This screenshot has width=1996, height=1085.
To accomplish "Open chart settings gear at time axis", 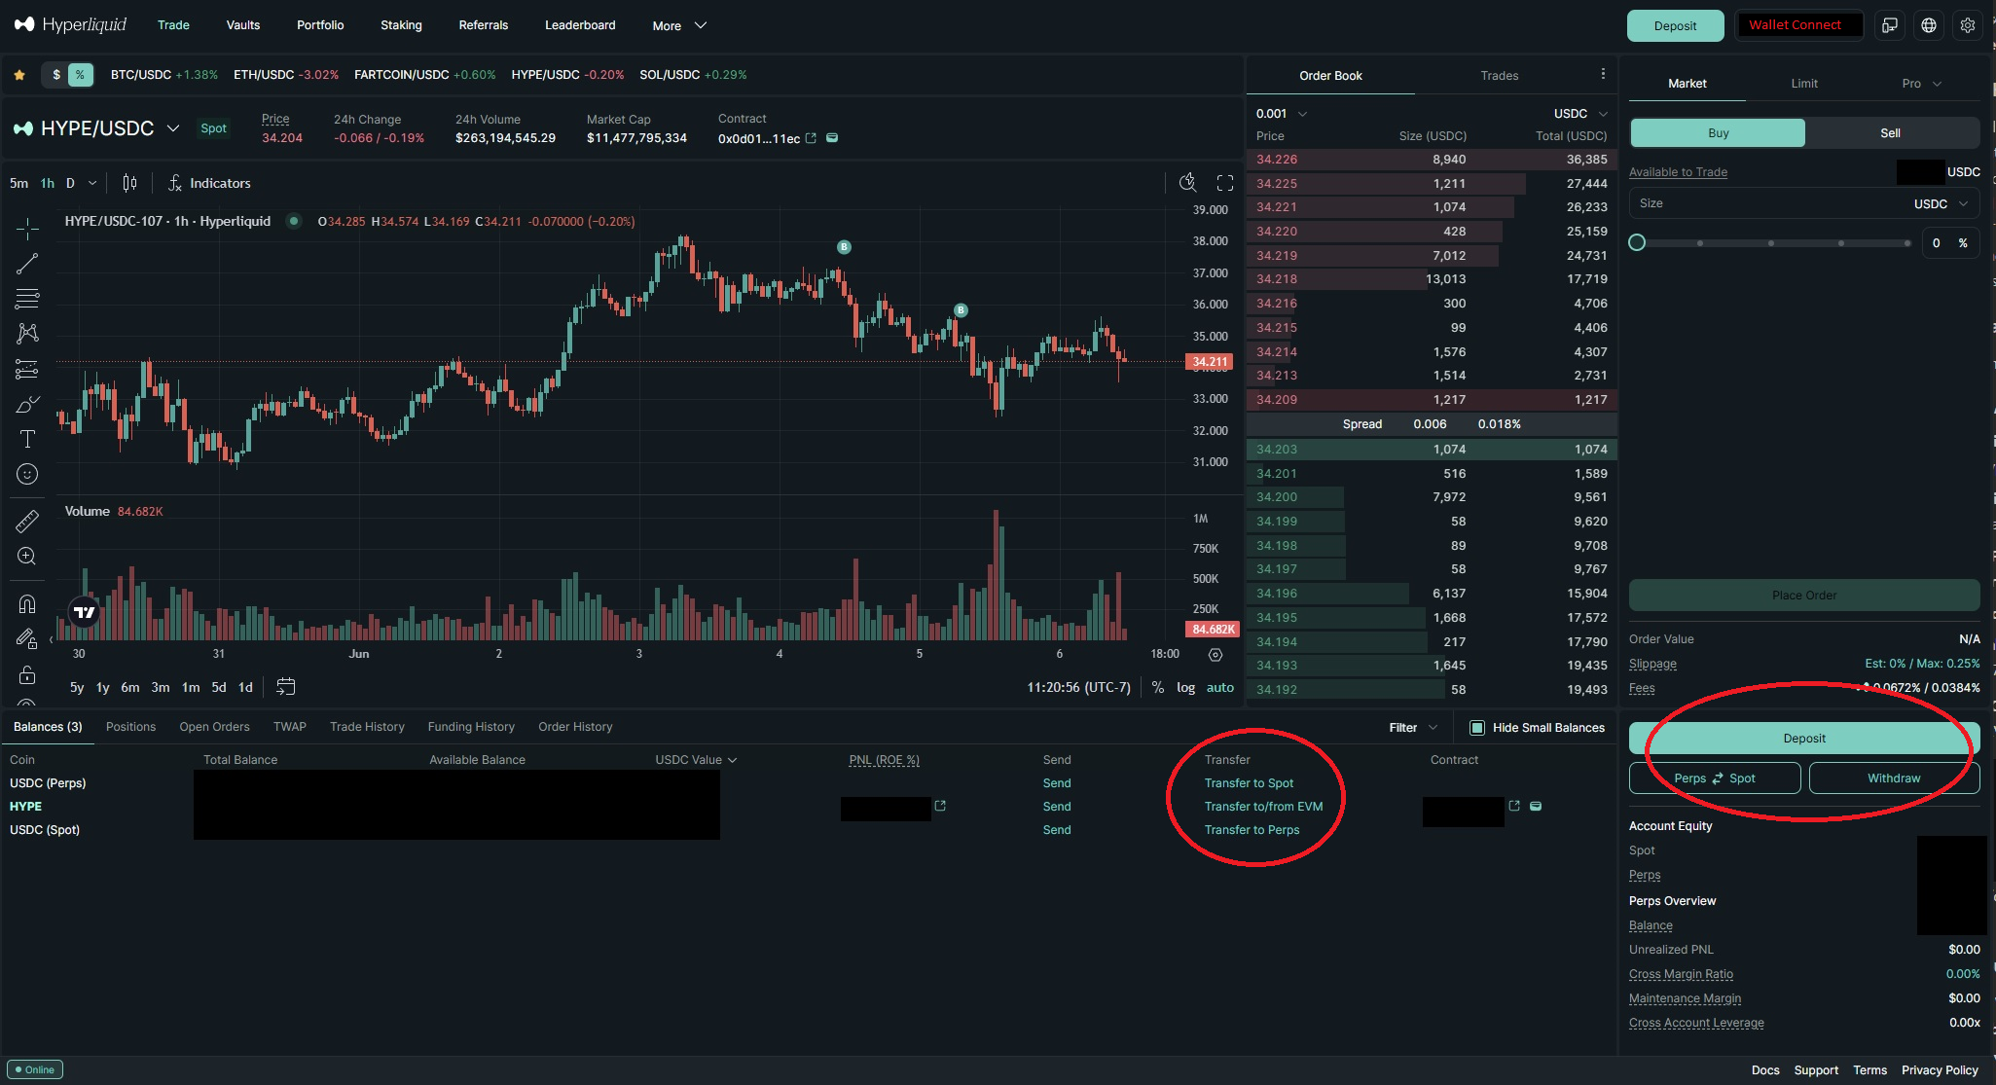I will click(x=1216, y=655).
